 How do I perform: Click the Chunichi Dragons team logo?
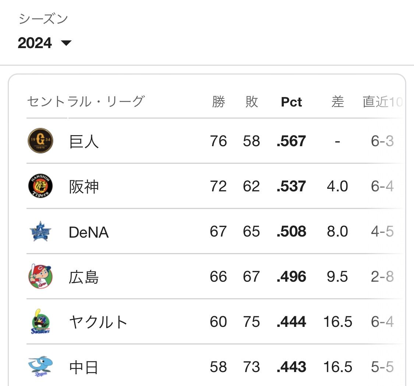[x=40, y=367]
